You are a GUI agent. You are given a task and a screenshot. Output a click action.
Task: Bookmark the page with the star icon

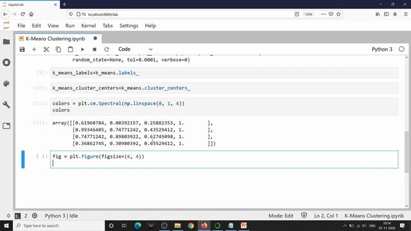(x=338, y=14)
